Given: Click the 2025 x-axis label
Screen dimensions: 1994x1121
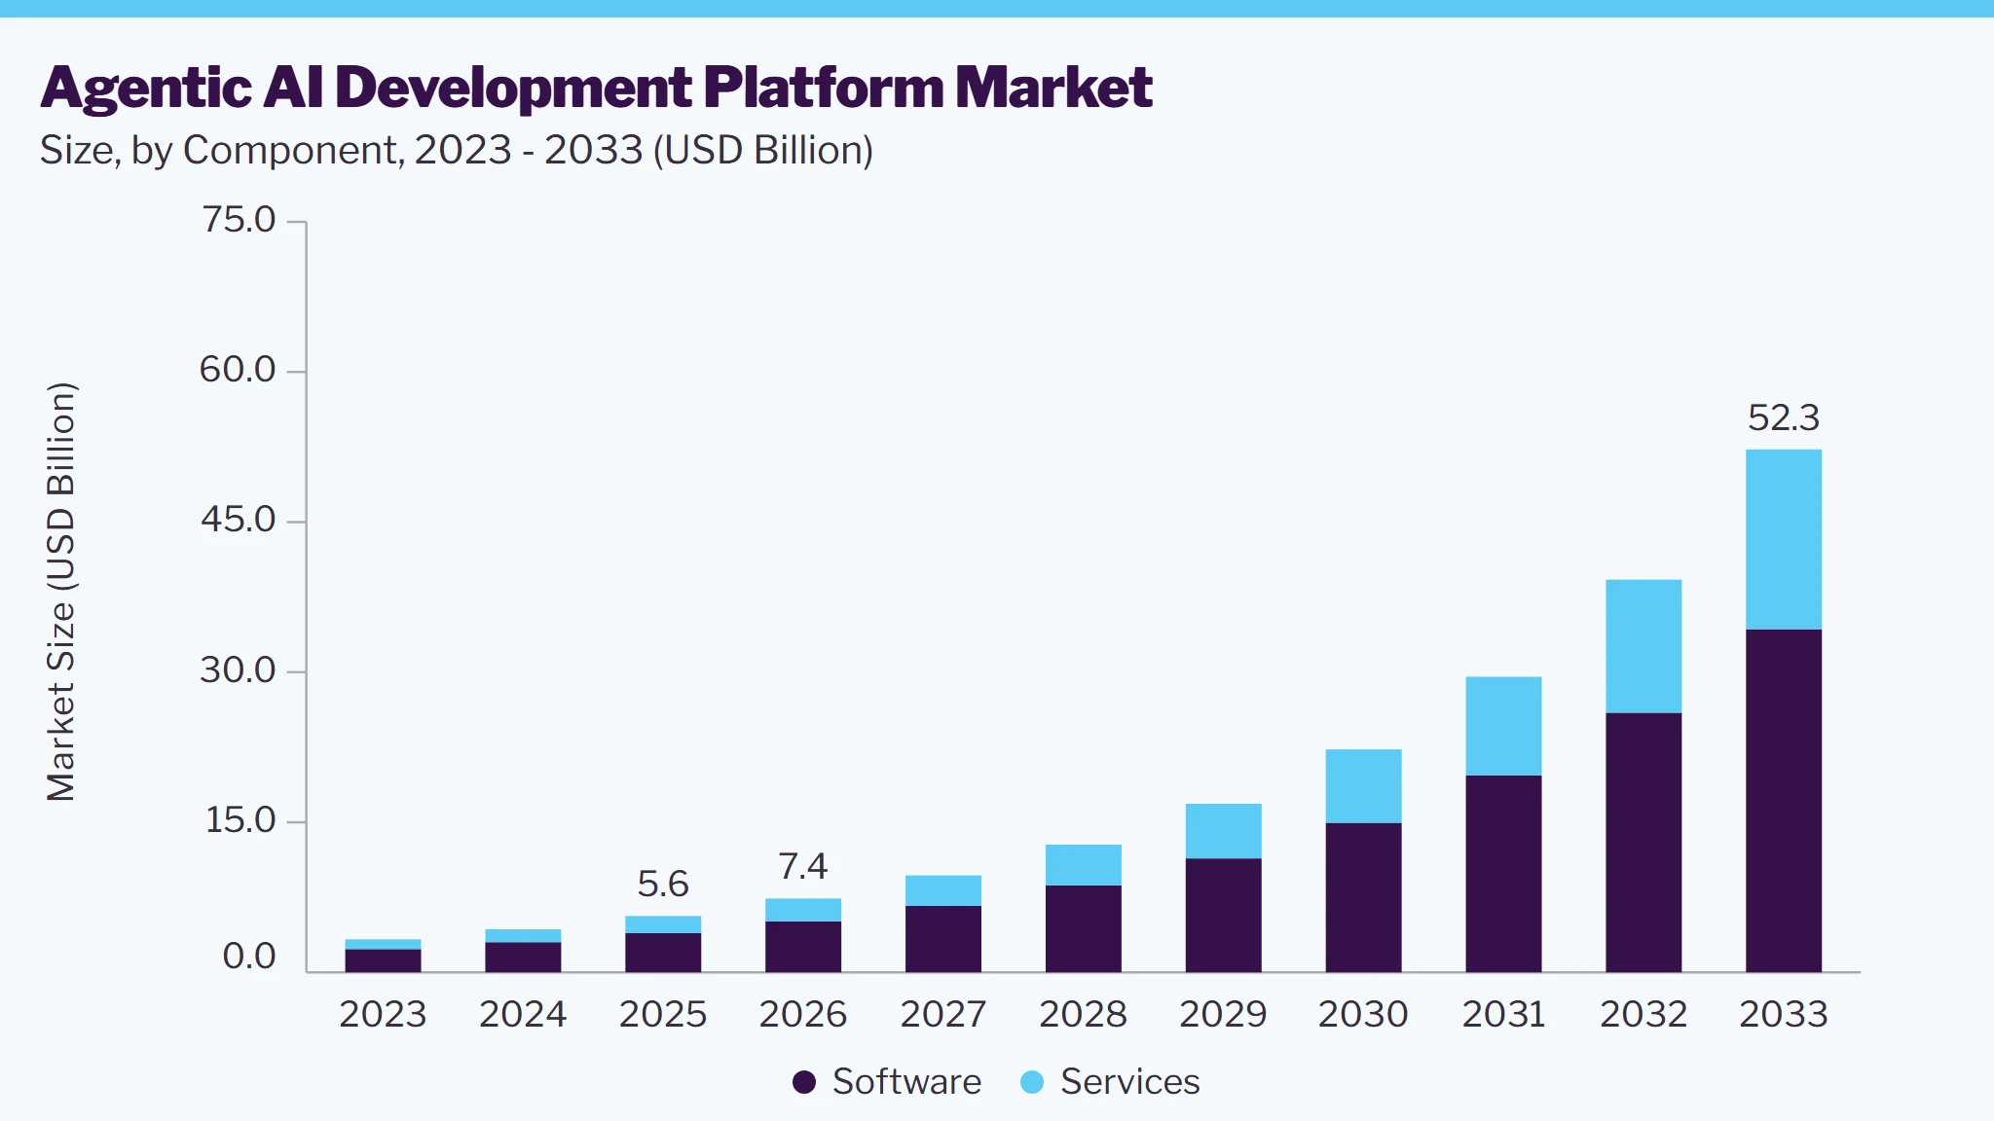Looking at the screenshot, I should point(663,1015).
